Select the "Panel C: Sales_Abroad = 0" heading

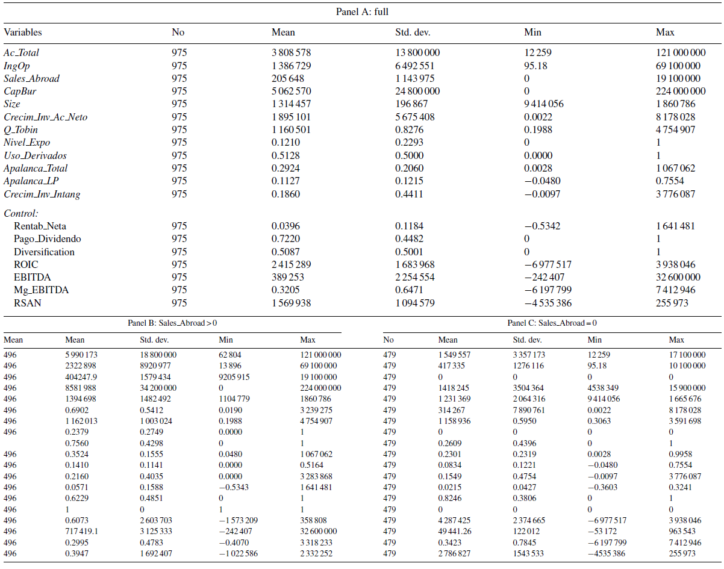(x=552, y=323)
